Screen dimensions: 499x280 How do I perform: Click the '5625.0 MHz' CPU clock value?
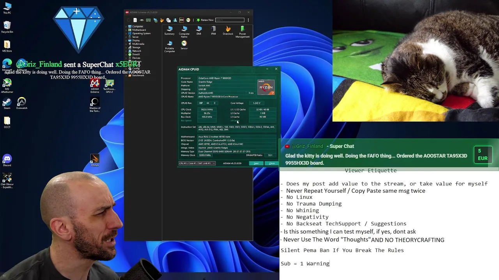[207, 110]
